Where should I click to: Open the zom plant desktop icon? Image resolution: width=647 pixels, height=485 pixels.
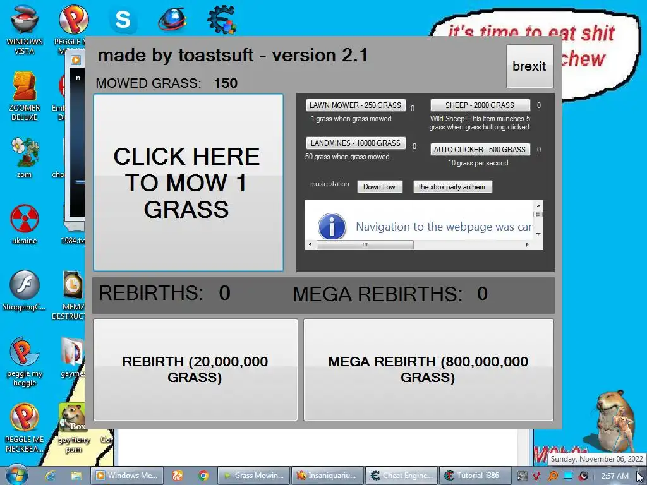pos(25,157)
